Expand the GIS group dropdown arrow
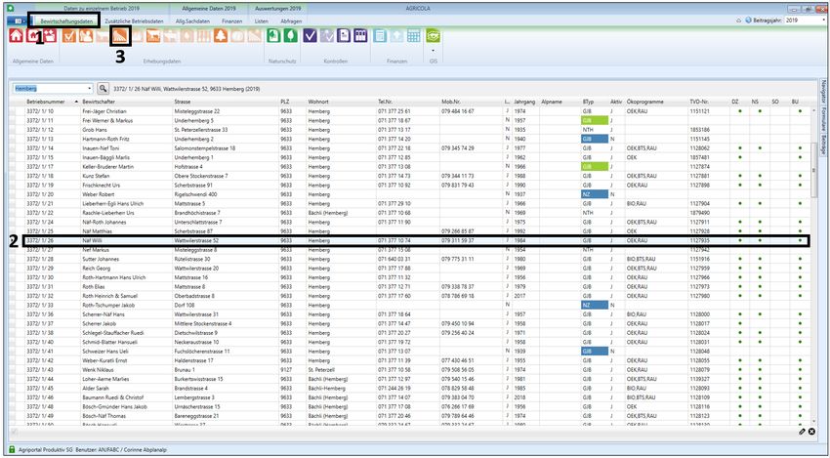Viewport: 830px width, 458px height. pos(433,48)
